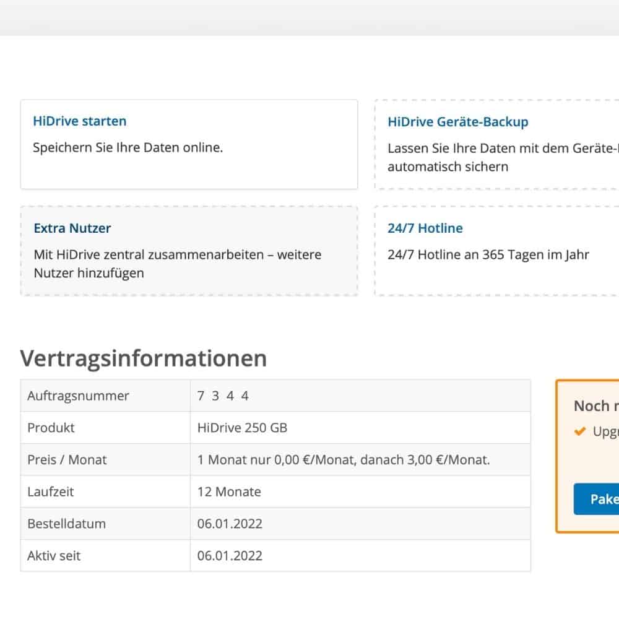This screenshot has width=619, height=619.
Task: Open the HiDrive Geräte-Backup link
Action: (458, 121)
